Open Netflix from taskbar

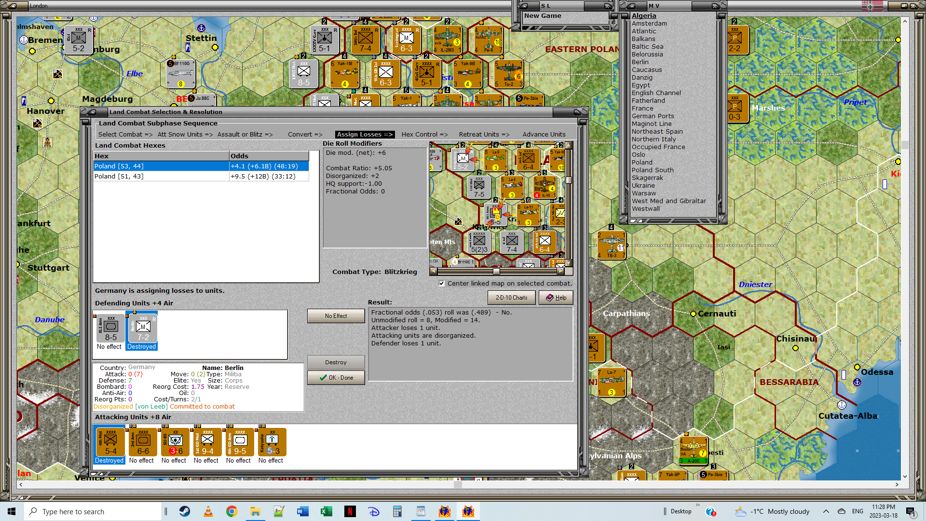click(350, 511)
